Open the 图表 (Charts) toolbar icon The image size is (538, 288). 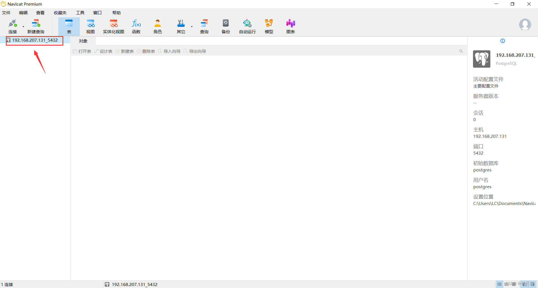[x=291, y=27]
